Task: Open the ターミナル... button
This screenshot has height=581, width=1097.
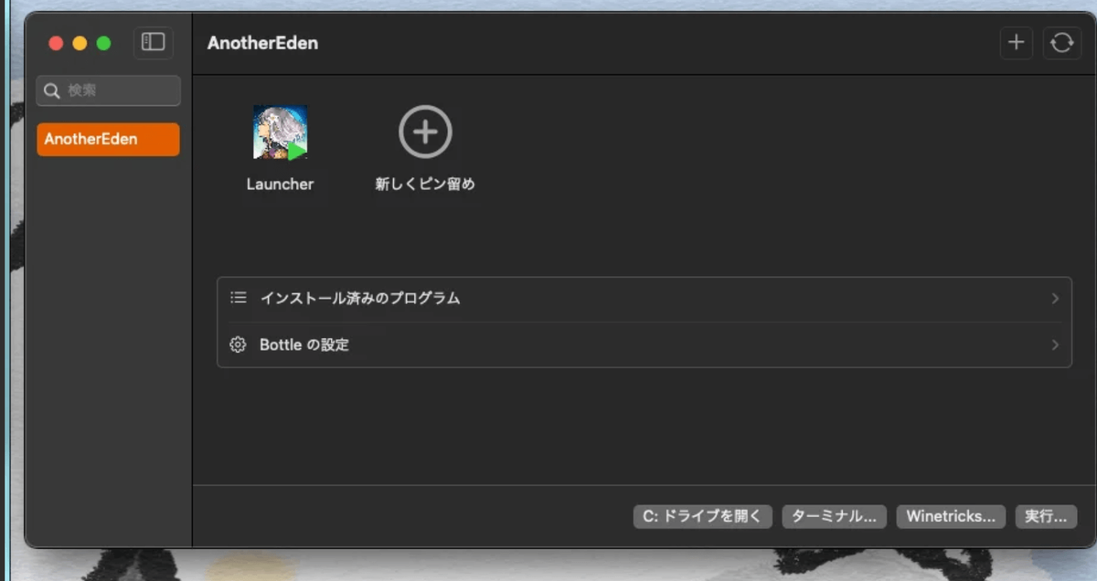Action: coord(835,516)
